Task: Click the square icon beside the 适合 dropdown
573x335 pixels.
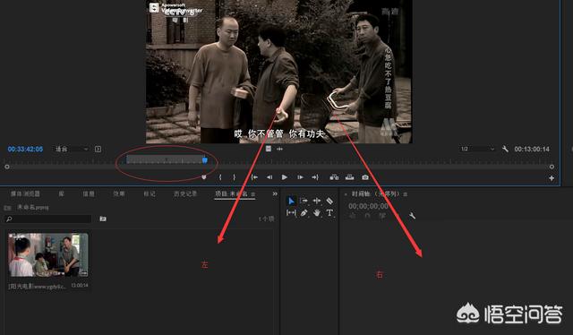Action: [98, 149]
